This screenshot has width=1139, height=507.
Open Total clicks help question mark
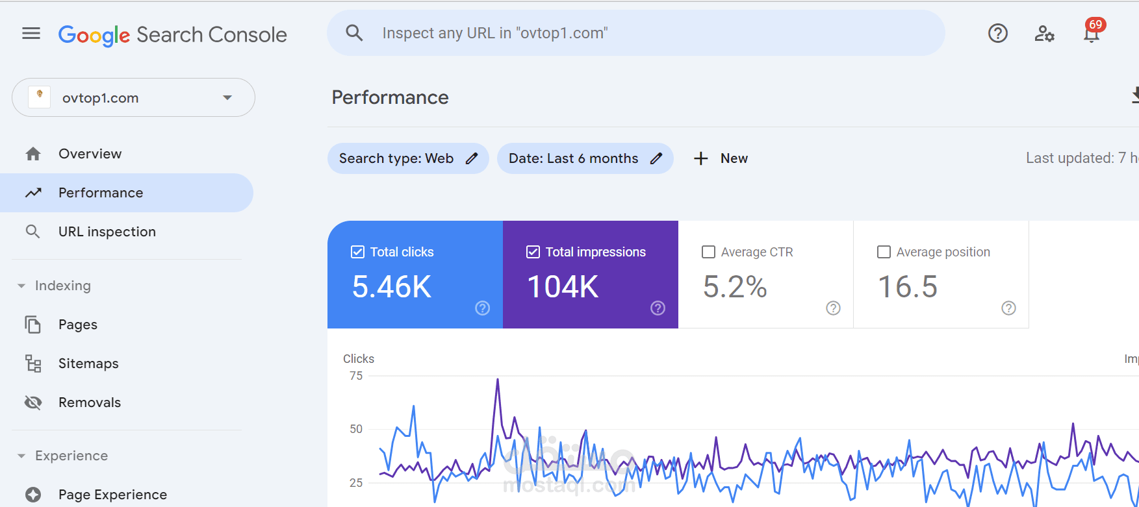point(483,308)
